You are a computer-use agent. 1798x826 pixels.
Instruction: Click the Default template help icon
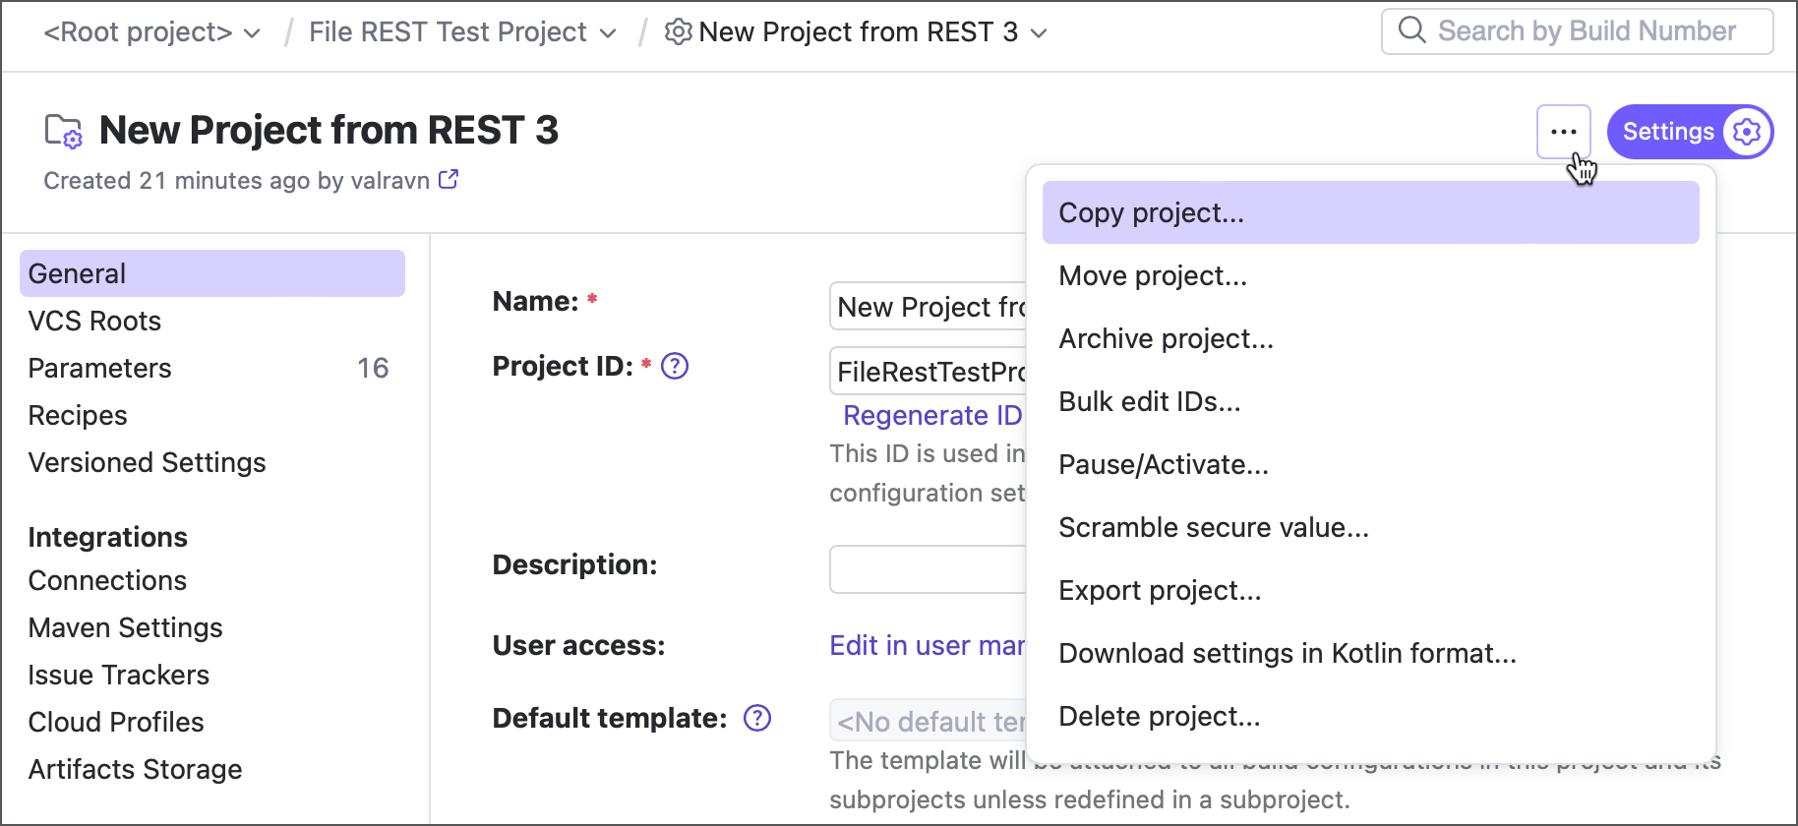click(757, 719)
